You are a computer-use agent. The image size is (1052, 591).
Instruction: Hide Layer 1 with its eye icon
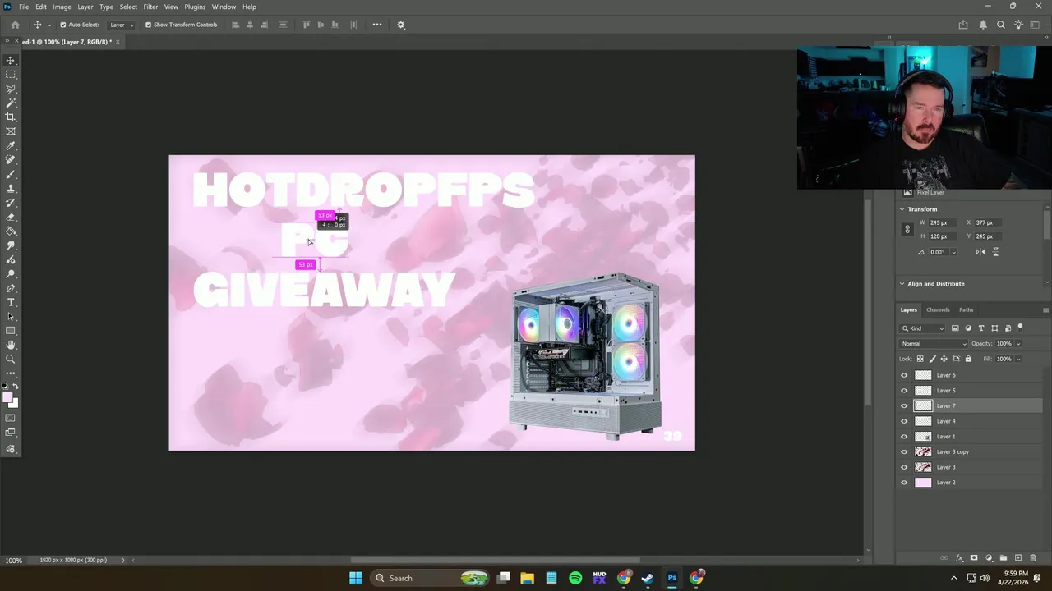click(x=904, y=437)
